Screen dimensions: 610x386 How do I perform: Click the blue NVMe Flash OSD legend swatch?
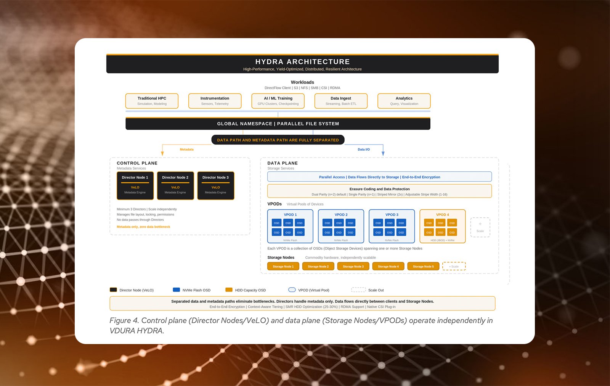click(176, 290)
